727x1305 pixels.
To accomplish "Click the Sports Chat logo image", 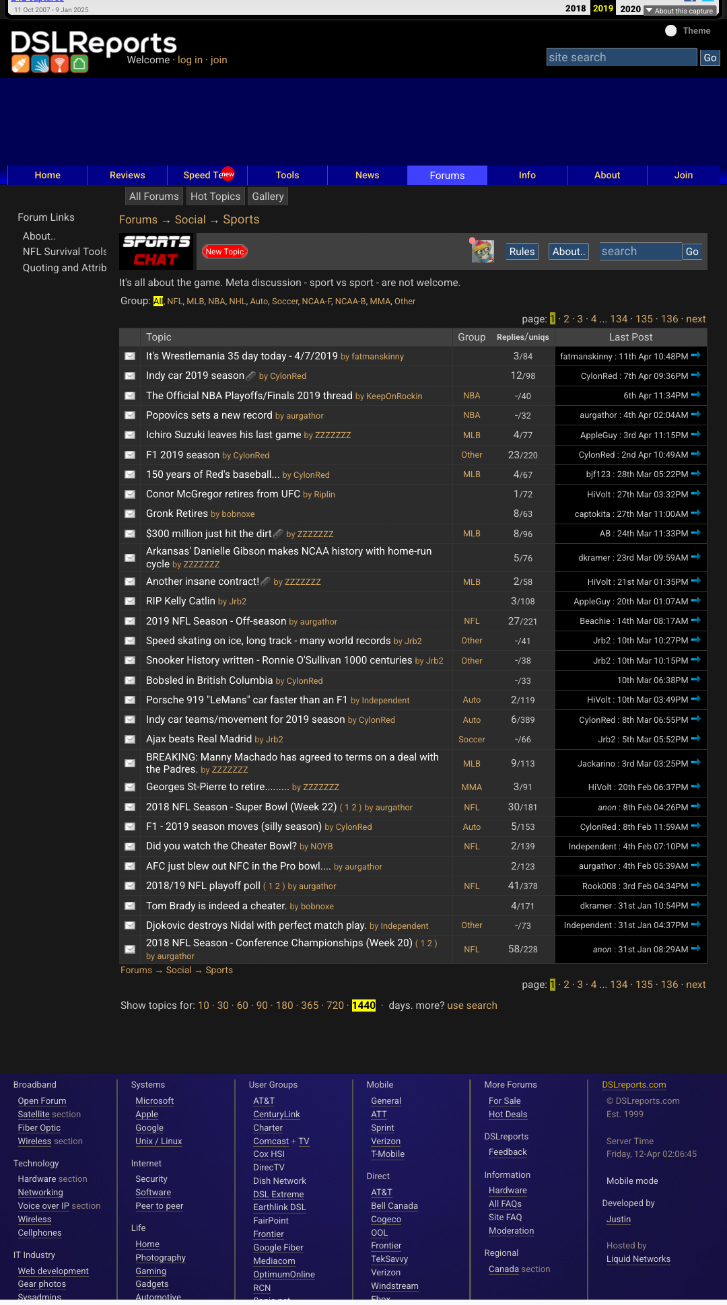I will click(156, 251).
